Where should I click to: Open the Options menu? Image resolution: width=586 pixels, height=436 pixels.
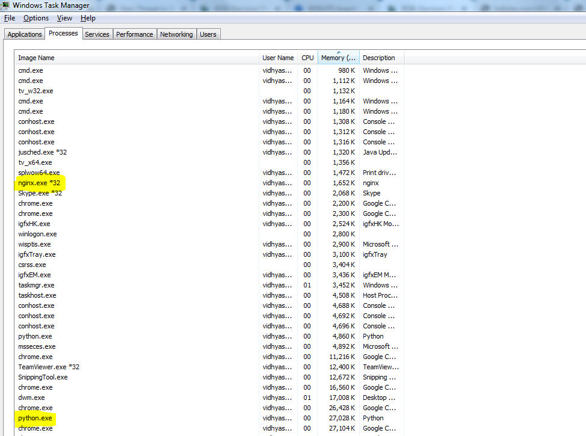click(36, 18)
